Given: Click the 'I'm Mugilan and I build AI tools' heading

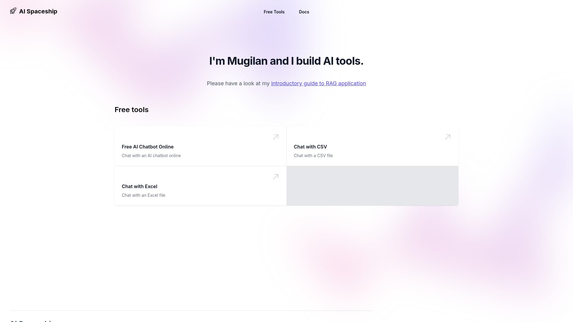Looking at the screenshot, I should point(286,61).
